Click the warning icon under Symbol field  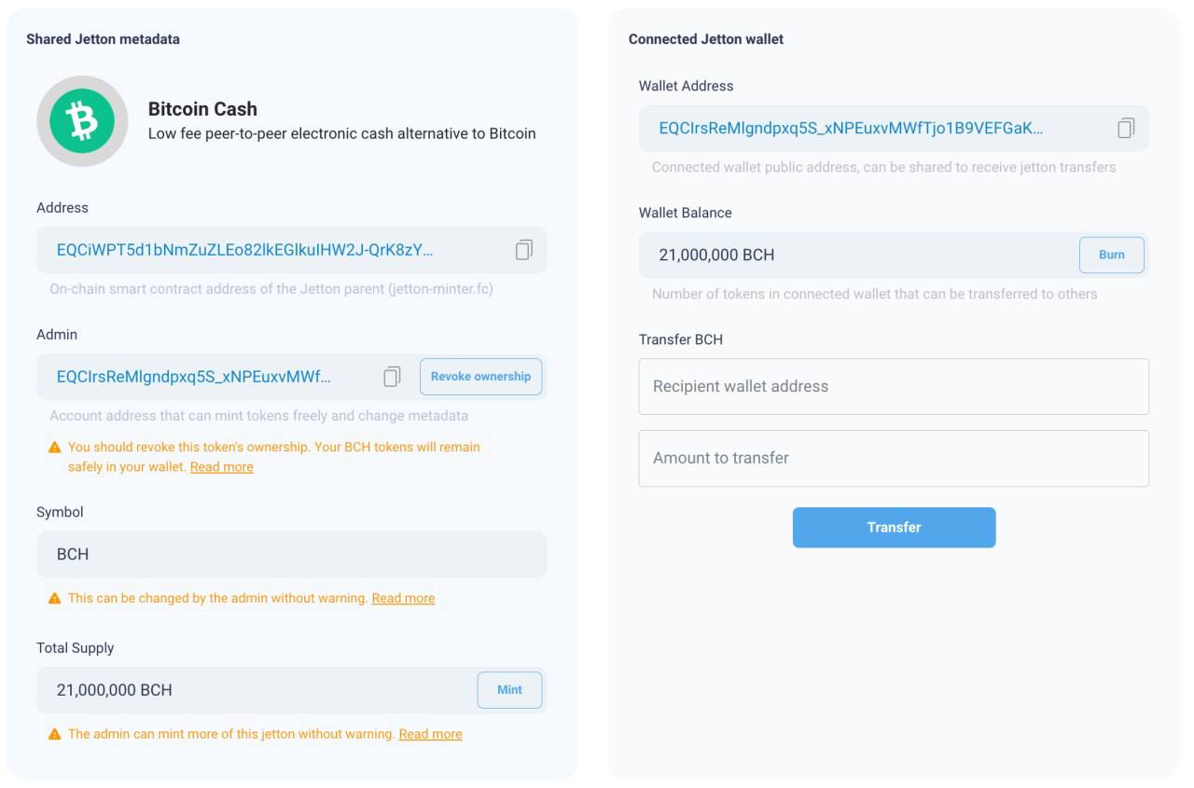click(x=55, y=599)
